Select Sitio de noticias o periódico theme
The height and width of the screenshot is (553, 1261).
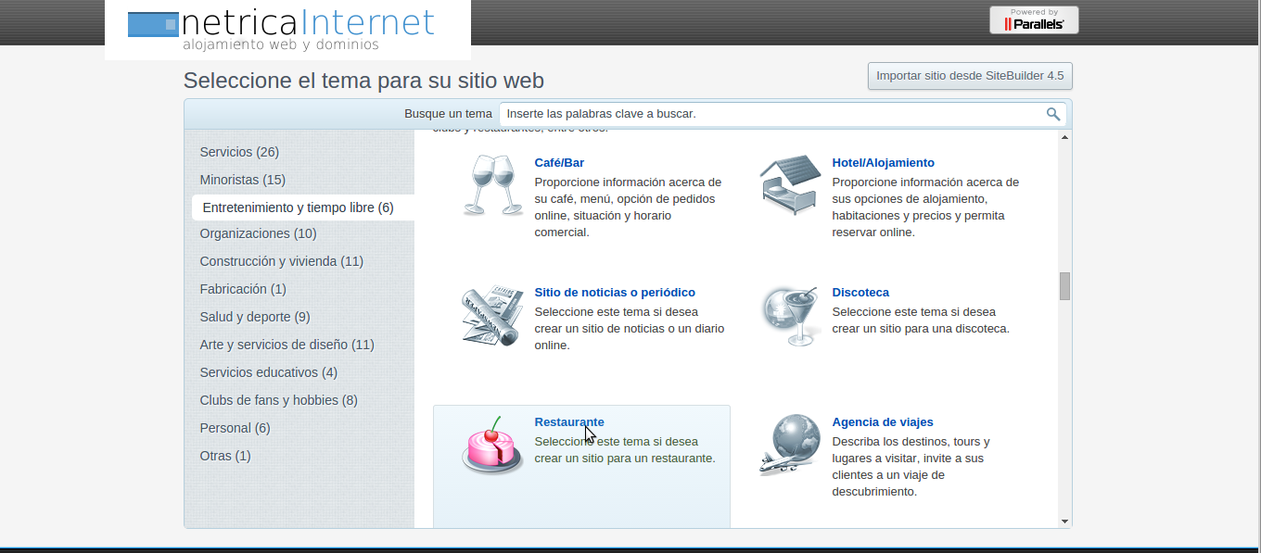(615, 292)
